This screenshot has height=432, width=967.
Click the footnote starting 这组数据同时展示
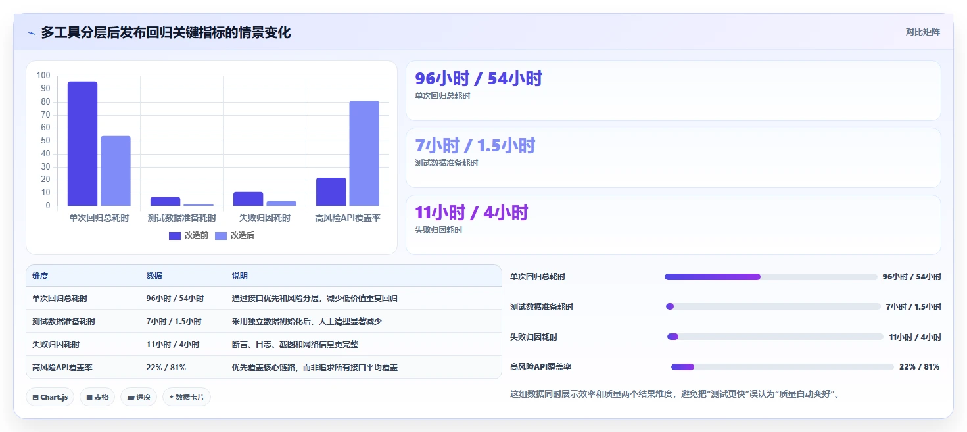point(674,395)
